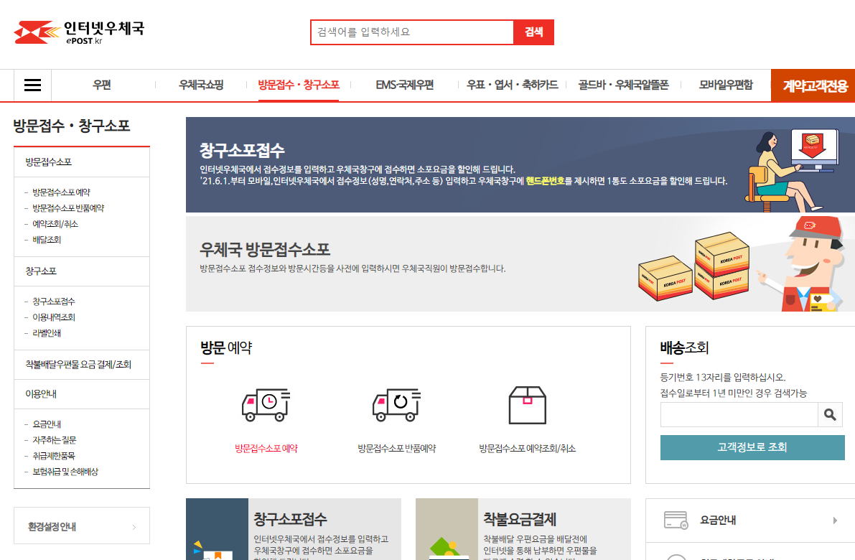855x560 pixels.
Task: Click the search field 검색어를 입력하세요
Action: 412,32
